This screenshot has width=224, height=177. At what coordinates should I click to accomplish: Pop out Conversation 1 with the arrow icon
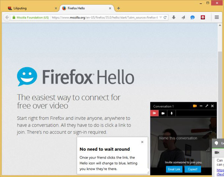[207, 106]
